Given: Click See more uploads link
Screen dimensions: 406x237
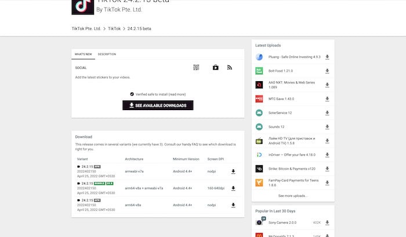Looking at the screenshot, I should [x=293, y=196].
